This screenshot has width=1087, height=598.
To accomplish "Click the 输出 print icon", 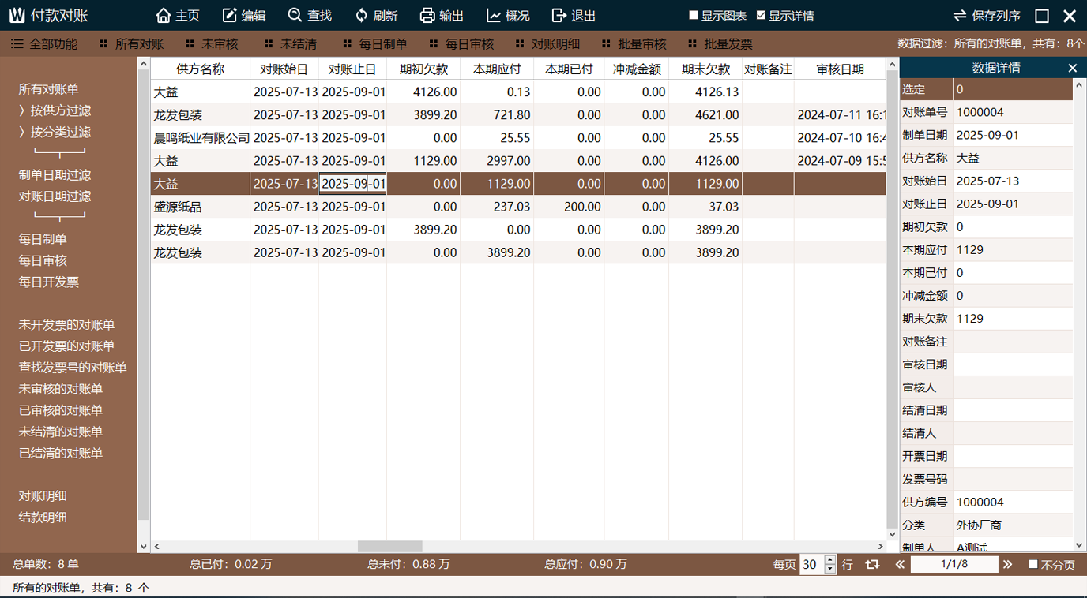I will (427, 16).
